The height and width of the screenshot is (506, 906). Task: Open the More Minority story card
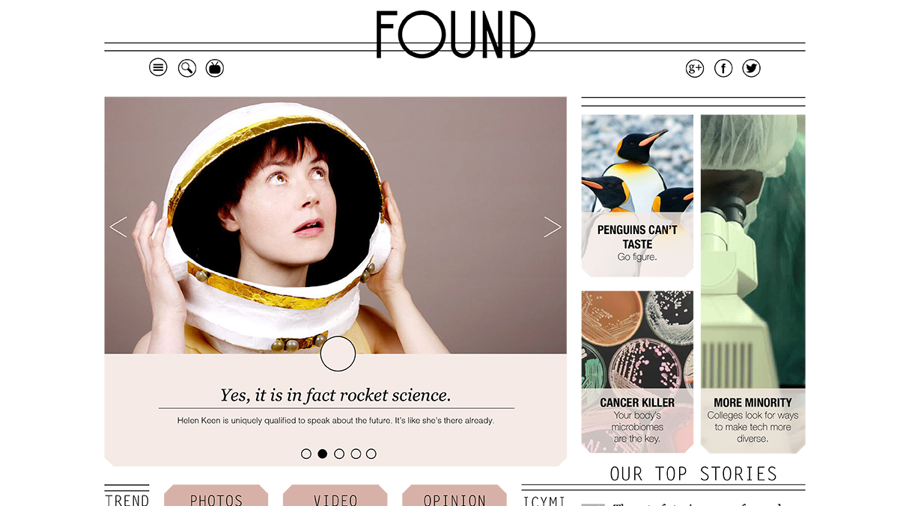pyautogui.click(x=753, y=284)
